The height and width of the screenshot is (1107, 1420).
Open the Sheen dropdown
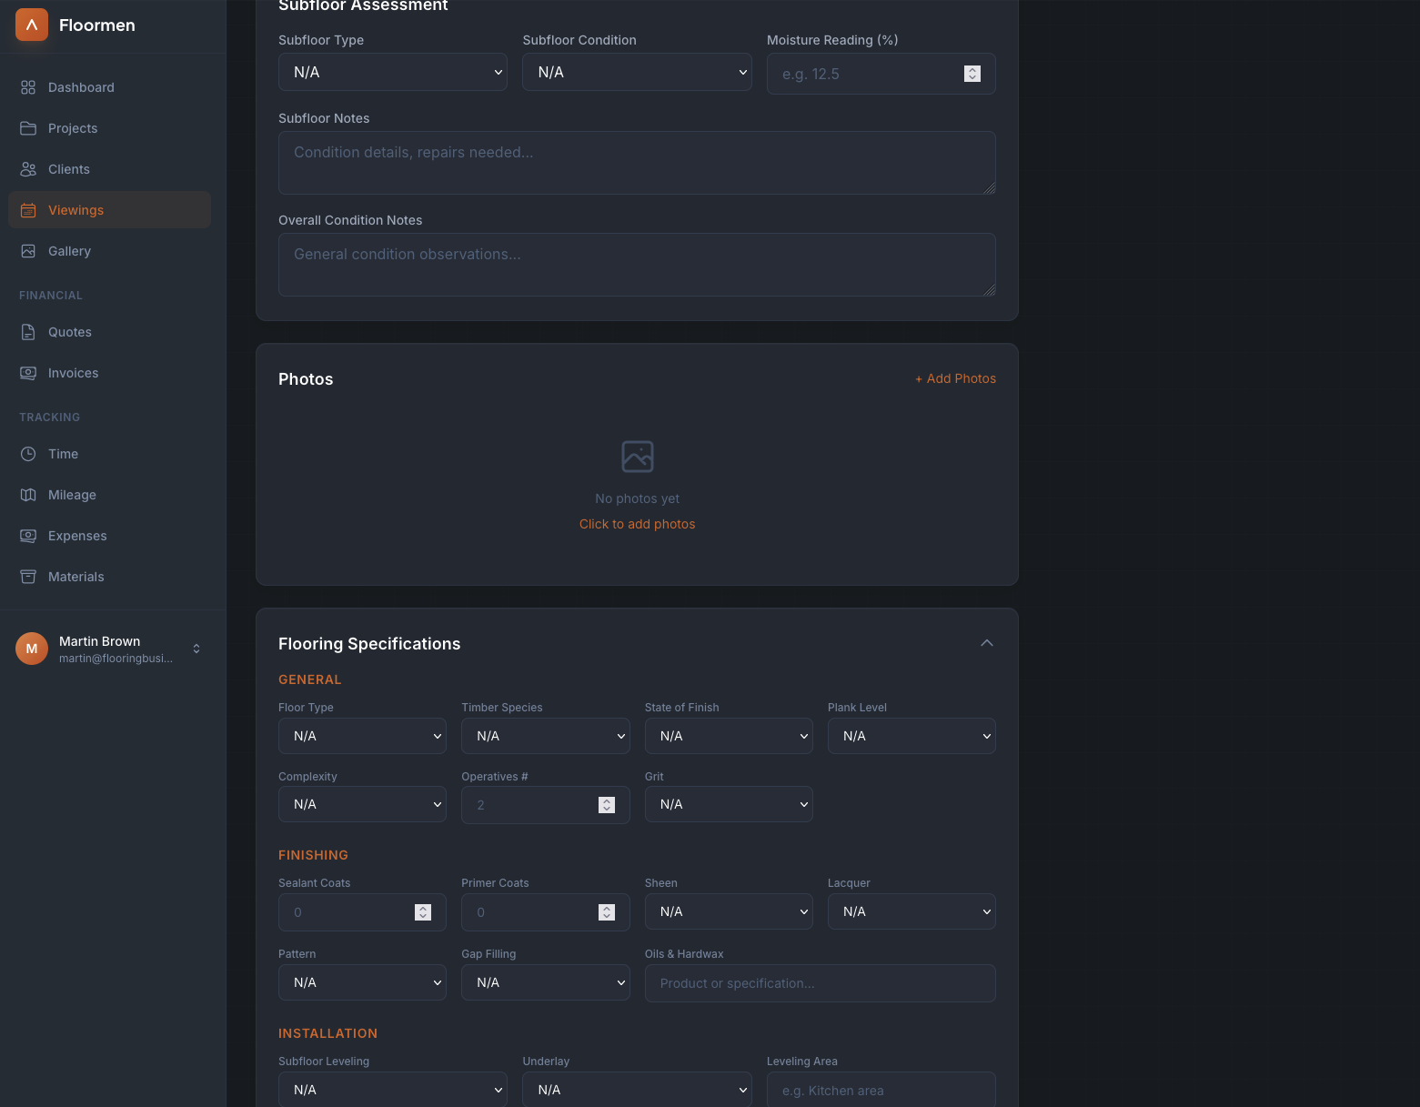(x=728, y=911)
